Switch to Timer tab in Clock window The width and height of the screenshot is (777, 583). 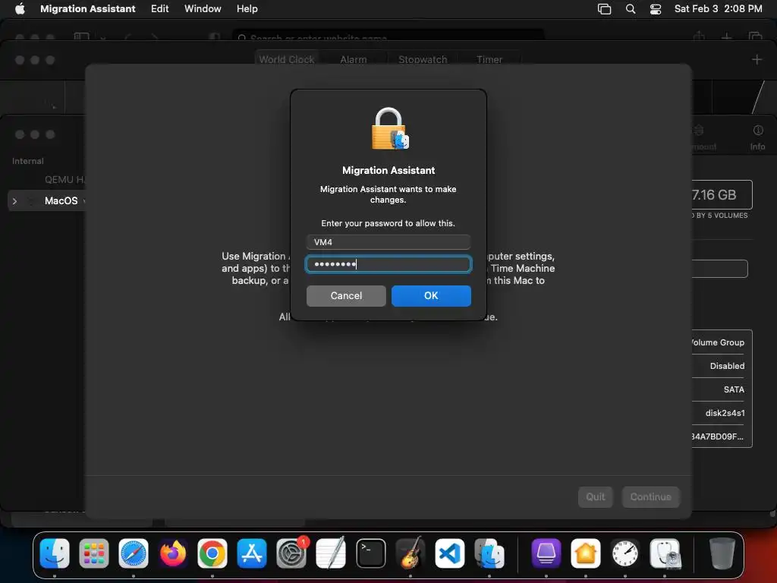[489, 59]
